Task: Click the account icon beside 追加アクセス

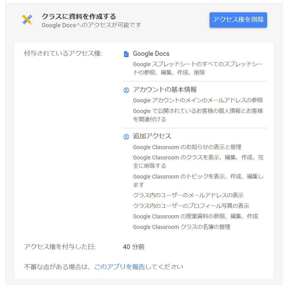Action: (126, 136)
